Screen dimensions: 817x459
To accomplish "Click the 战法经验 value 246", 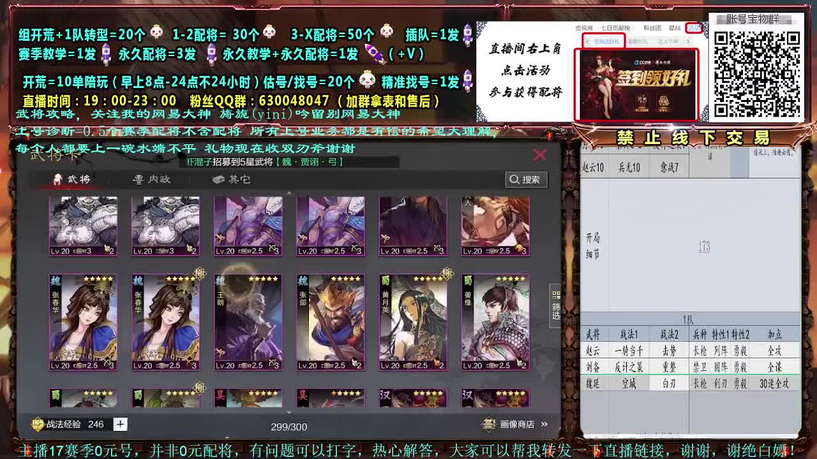I will click(x=96, y=424).
